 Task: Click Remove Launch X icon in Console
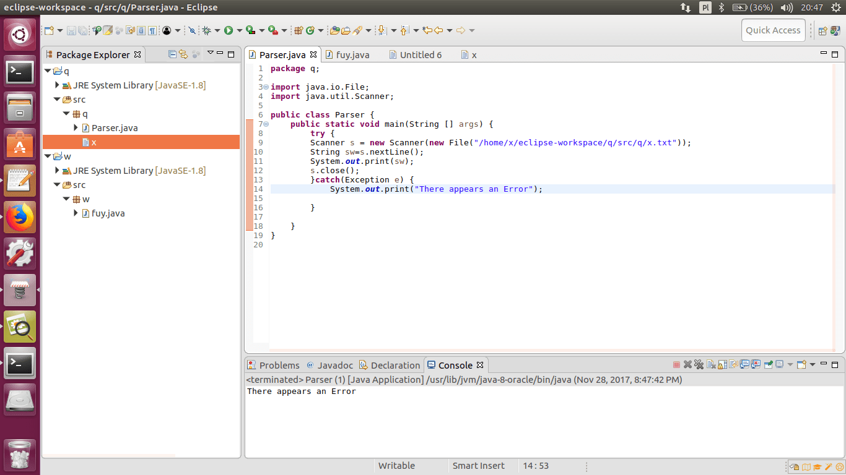pos(687,365)
